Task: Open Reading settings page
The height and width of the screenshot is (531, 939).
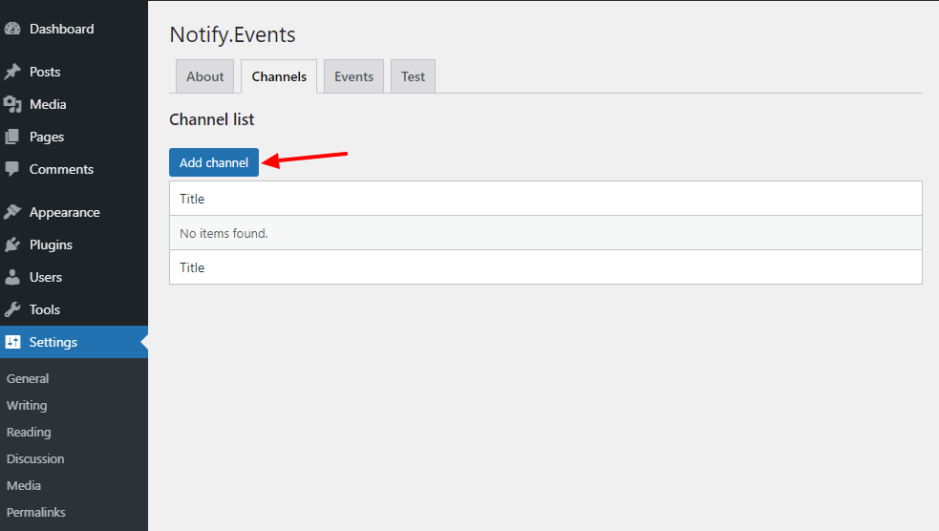Action: point(29,432)
